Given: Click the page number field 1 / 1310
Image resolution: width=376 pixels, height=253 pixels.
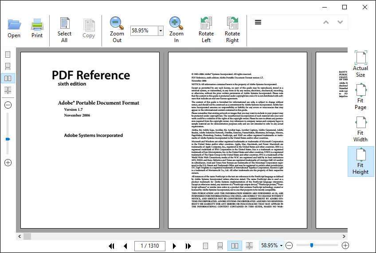Looking at the screenshot, I should pyautogui.click(x=150, y=246).
